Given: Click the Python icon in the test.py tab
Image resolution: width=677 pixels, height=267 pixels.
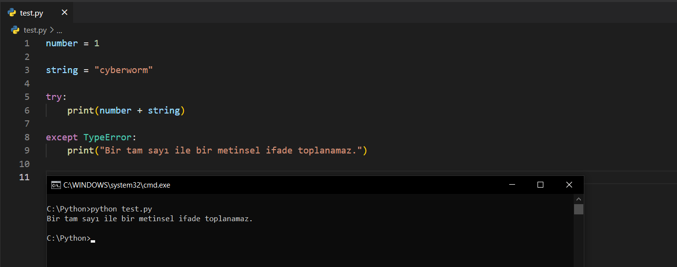Looking at the screenshot, I should coord(12,13).
